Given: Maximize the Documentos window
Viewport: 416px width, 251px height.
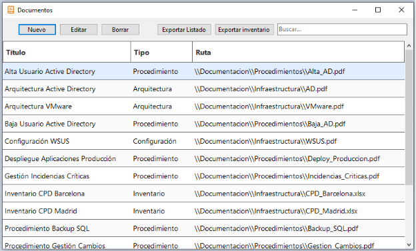Looking at the screenshot, I should [x=378, y=10].
